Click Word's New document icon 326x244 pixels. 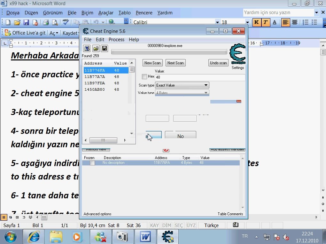click(8, 22)
